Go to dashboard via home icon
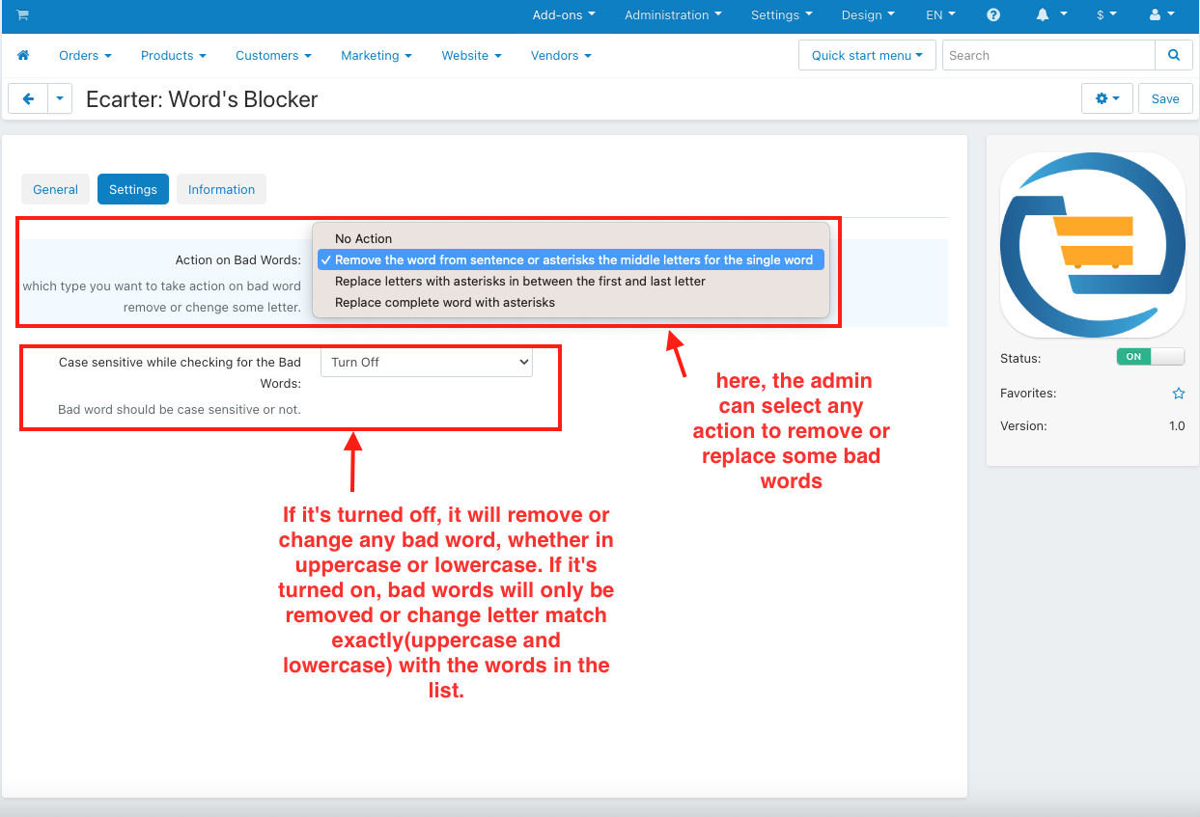 pyautogui.click(x=23, y=55)
